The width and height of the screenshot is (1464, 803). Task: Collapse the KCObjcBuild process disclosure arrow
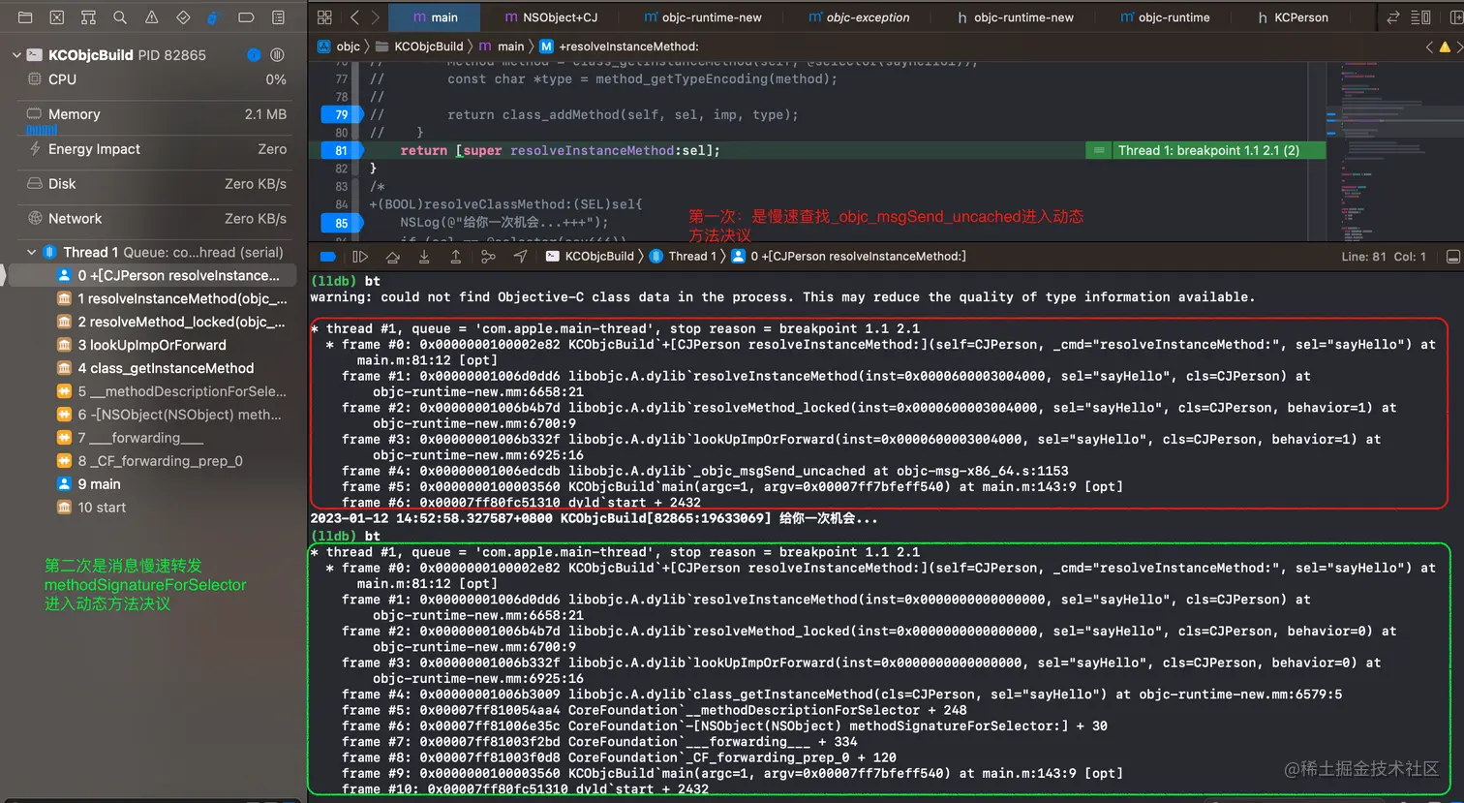(16, 55)
